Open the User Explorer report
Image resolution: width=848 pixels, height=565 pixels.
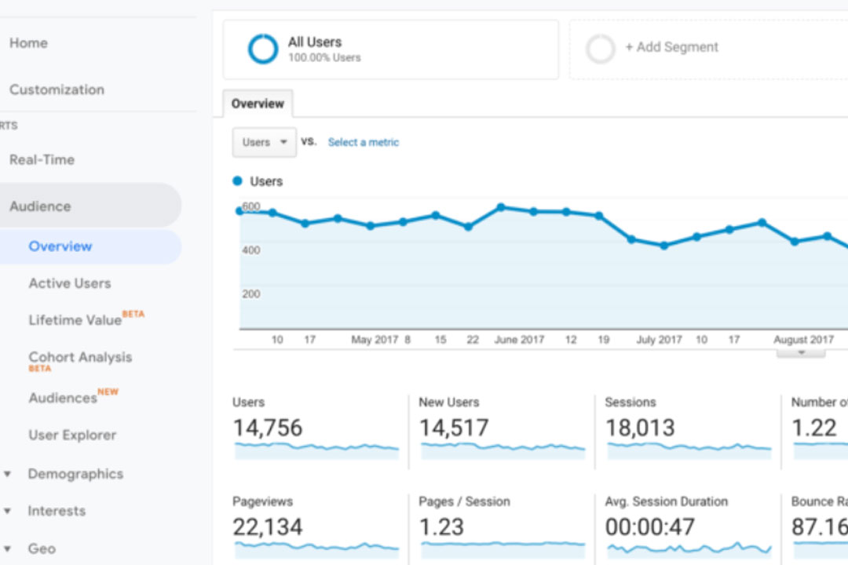click(x=72, y=435)
